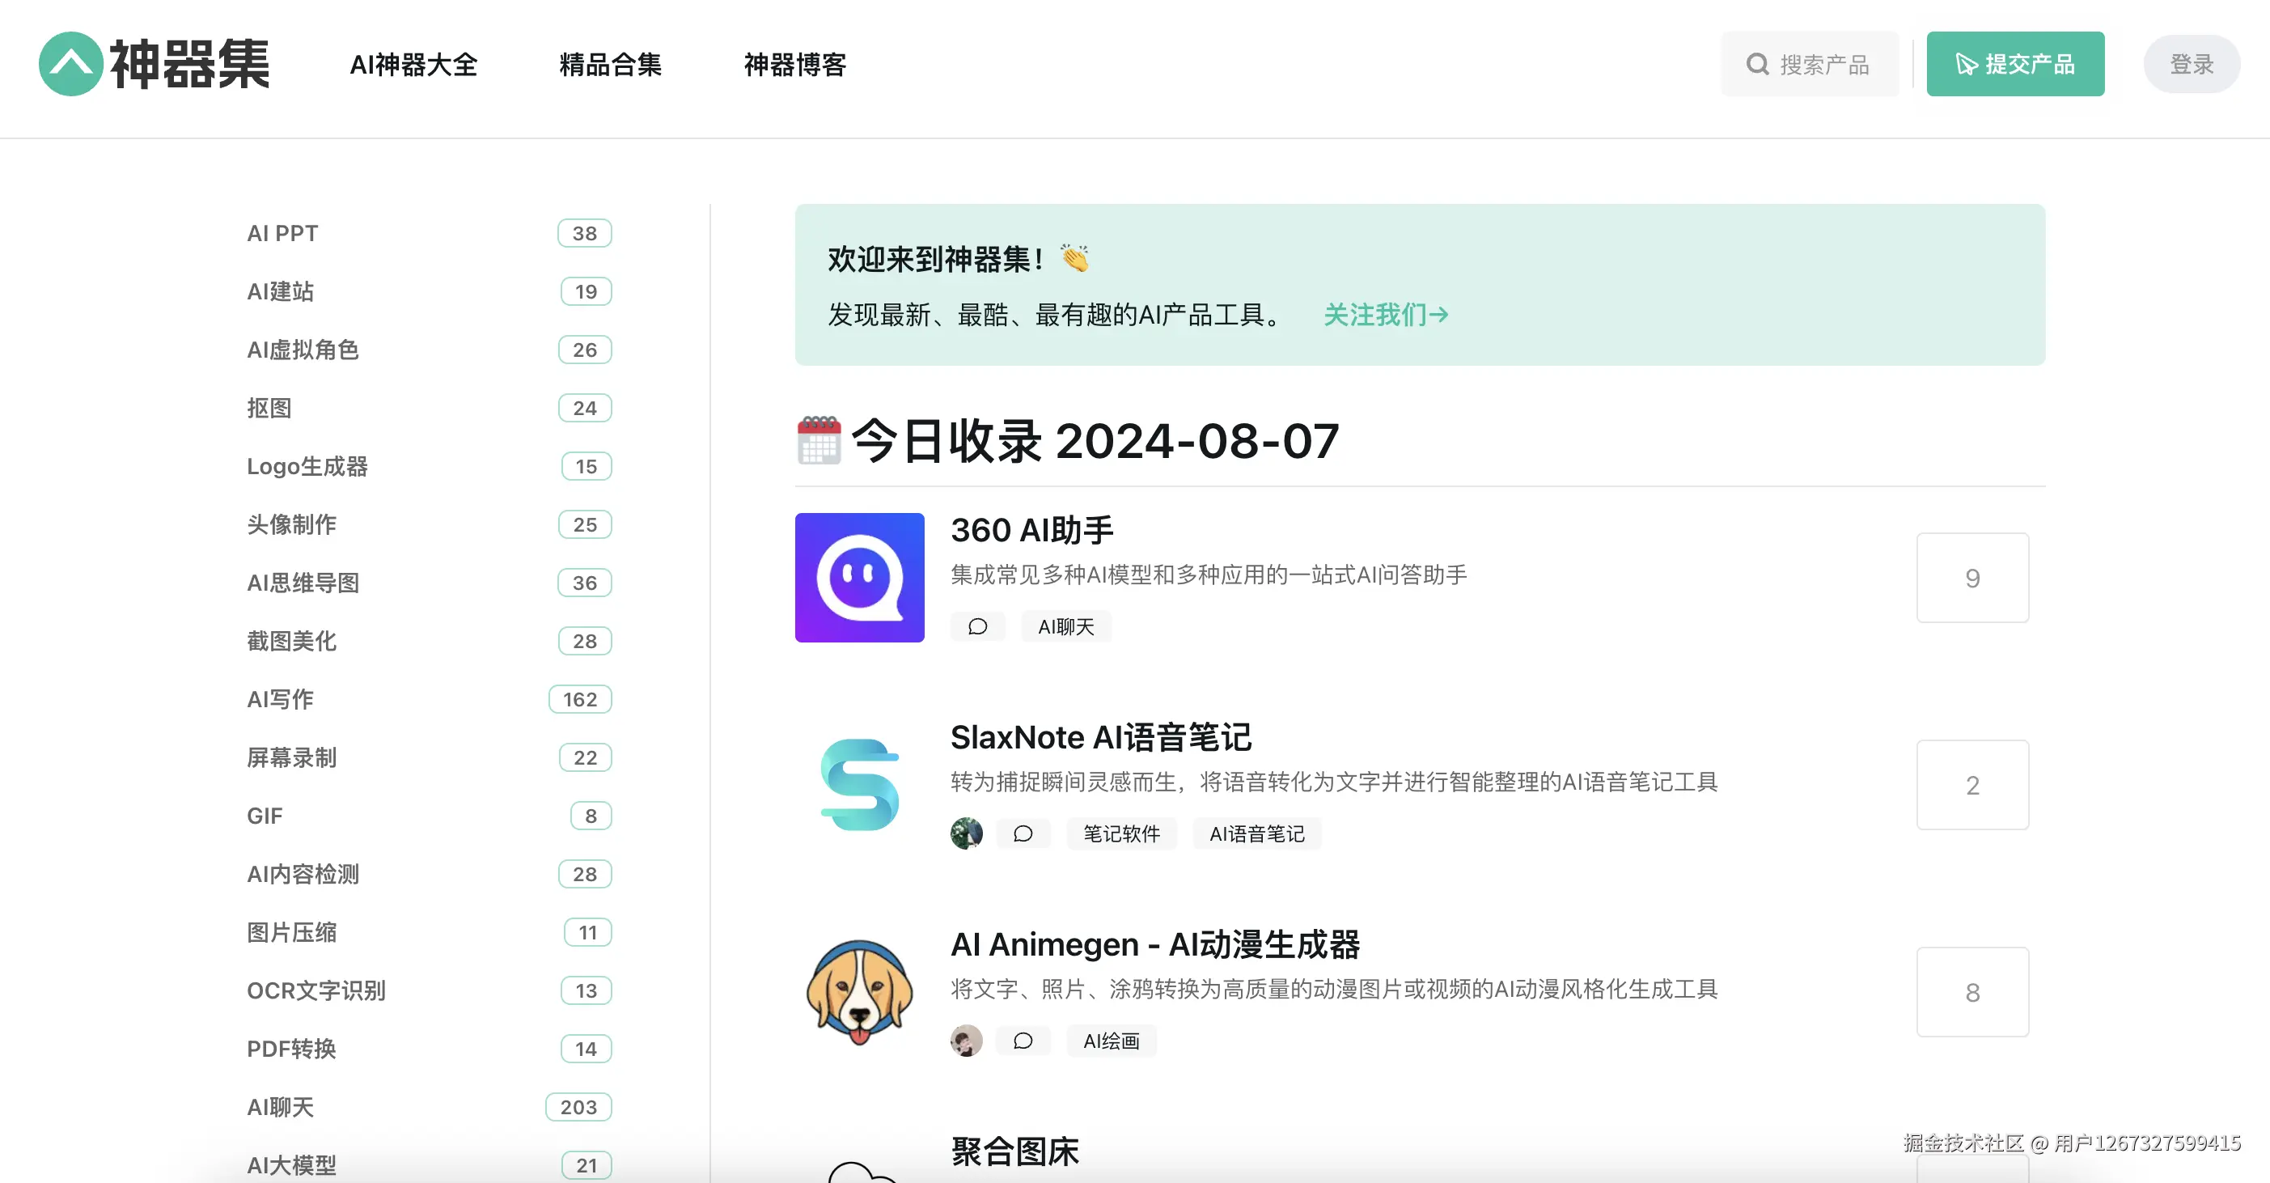
Task: Click the 搜索产品 search field
Action: pos(1810,65)
